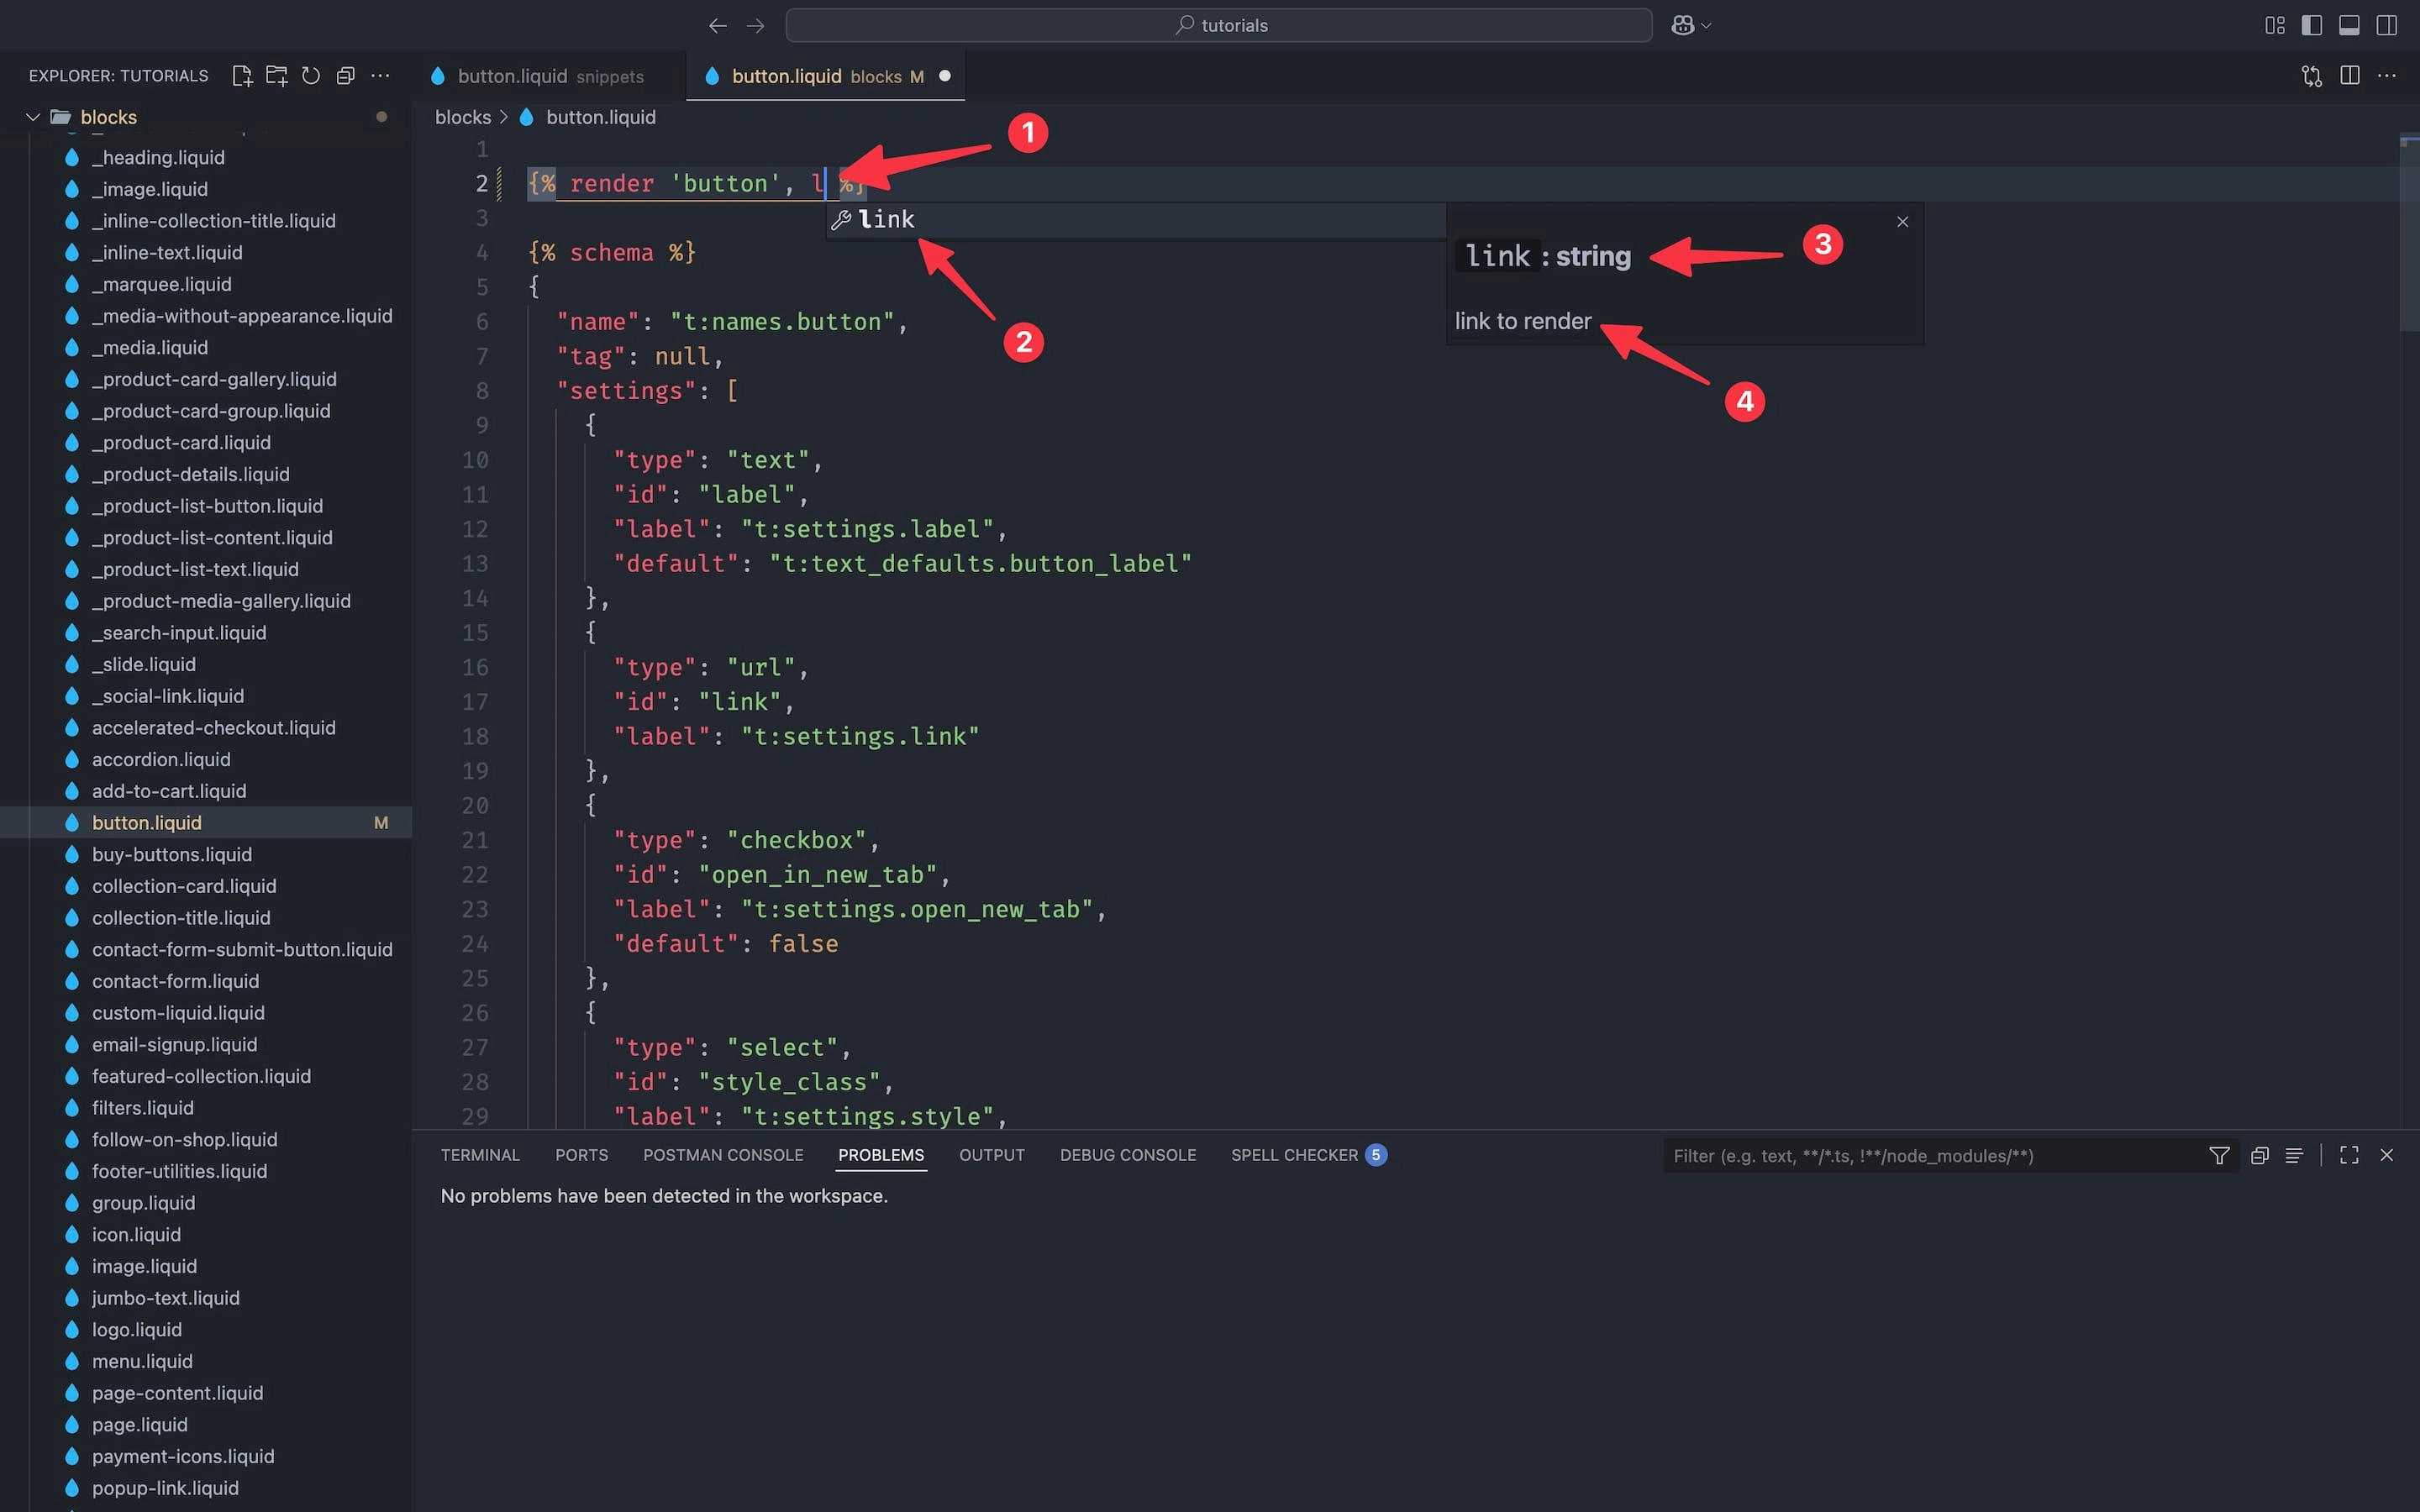This screenshot has width=2420, height=1512.
Task: Click the tutorials command center search box
Action: (1218, 26)
